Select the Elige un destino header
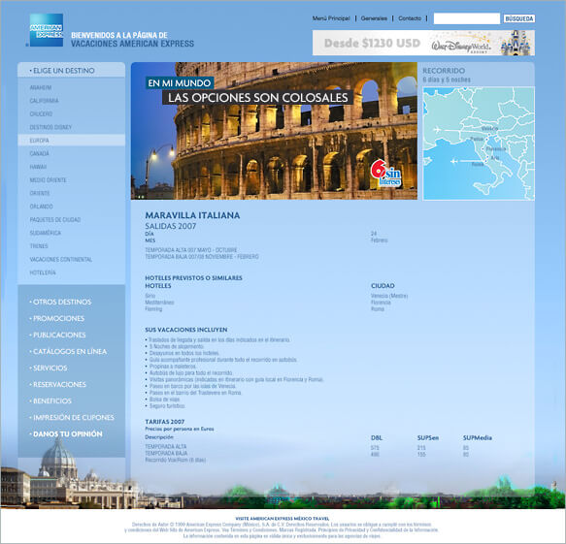Image resolution: width=566 pixels, height=544 pixels. 72,70
